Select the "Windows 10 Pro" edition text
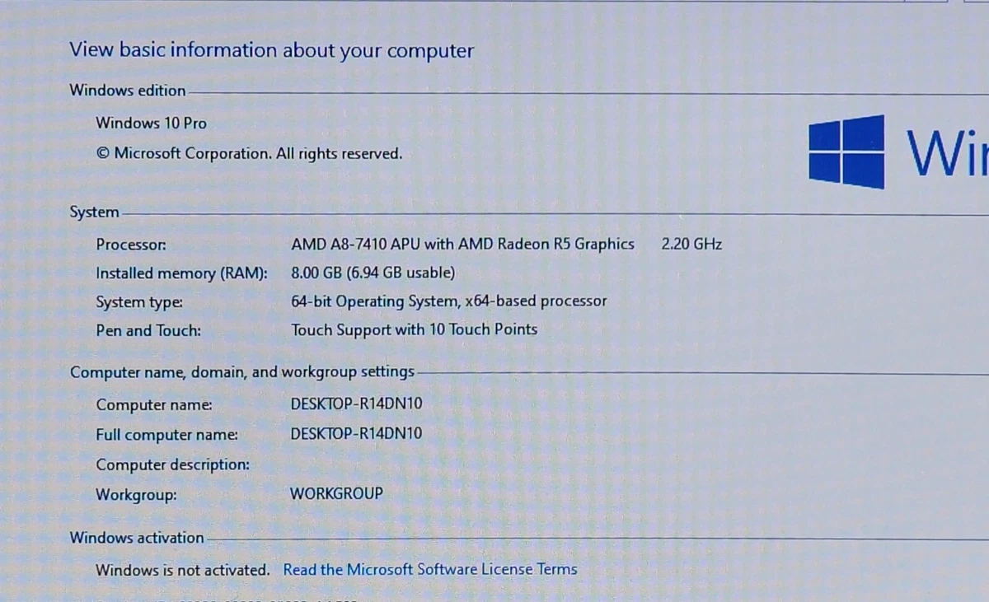The height and width of the screenshot is (602, 989). click(x=151, y=124)
